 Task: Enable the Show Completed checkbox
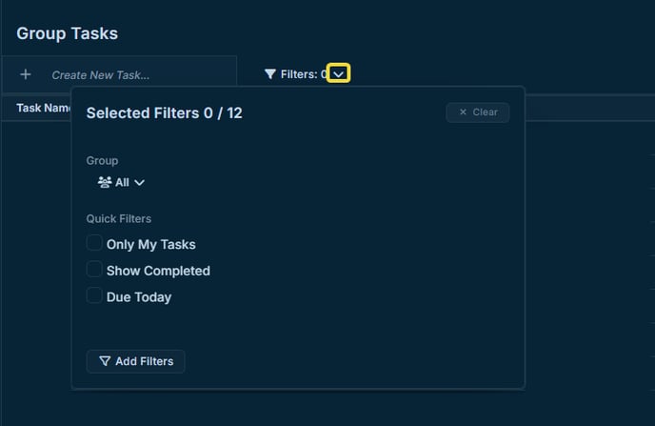pyautogui.click(x=94, y=270)
